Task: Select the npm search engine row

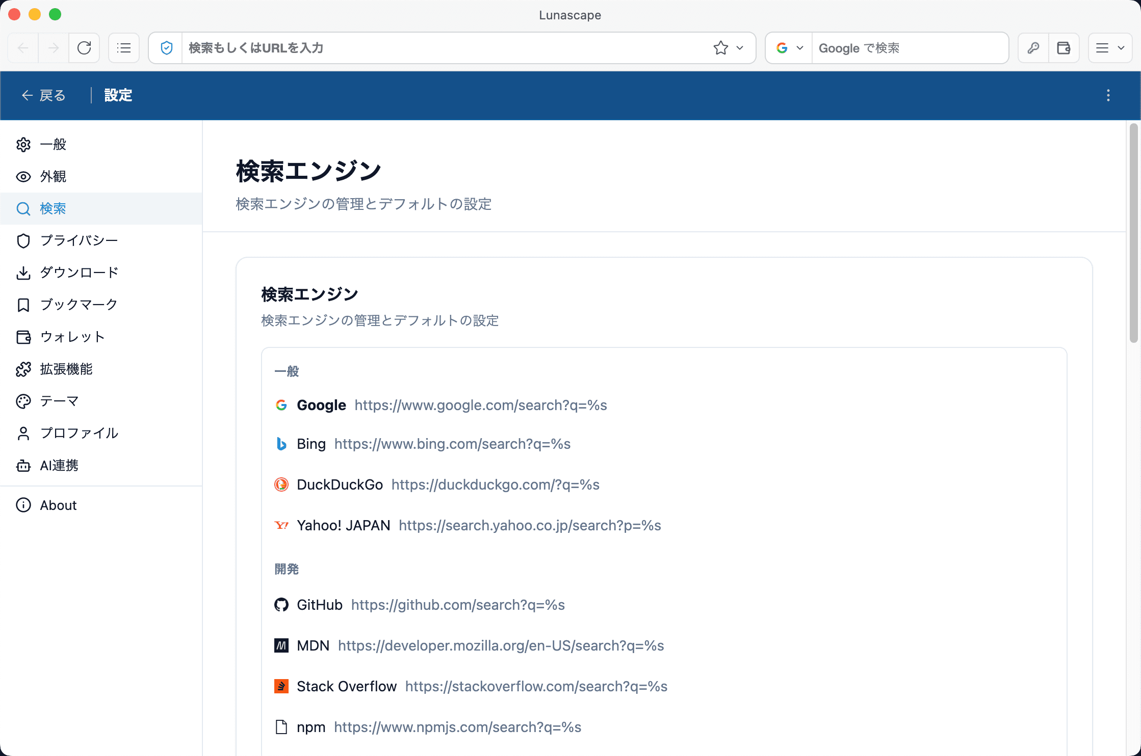Action: (664, 727)
